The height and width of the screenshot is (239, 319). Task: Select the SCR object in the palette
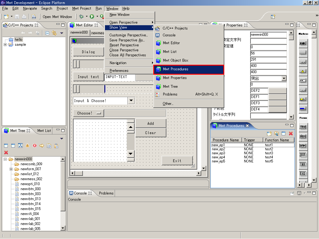(303, 155)
